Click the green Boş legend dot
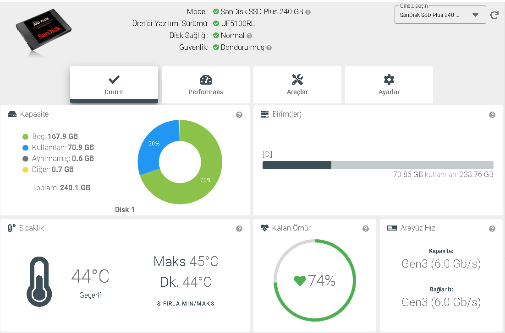This screenshot has height=333, width=505. (x=26, y=137)
